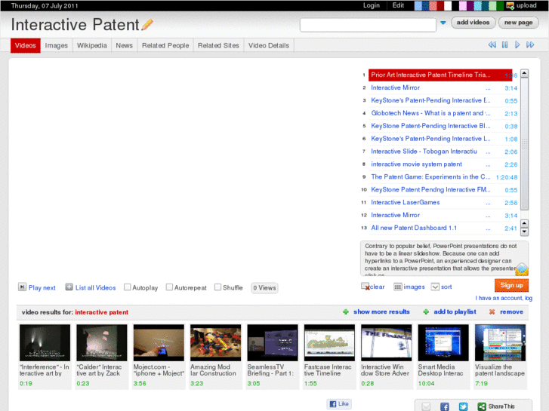Click the Play next icon
Image resolution: width=549 pixels, height=411 pixels.
(22, 287)
